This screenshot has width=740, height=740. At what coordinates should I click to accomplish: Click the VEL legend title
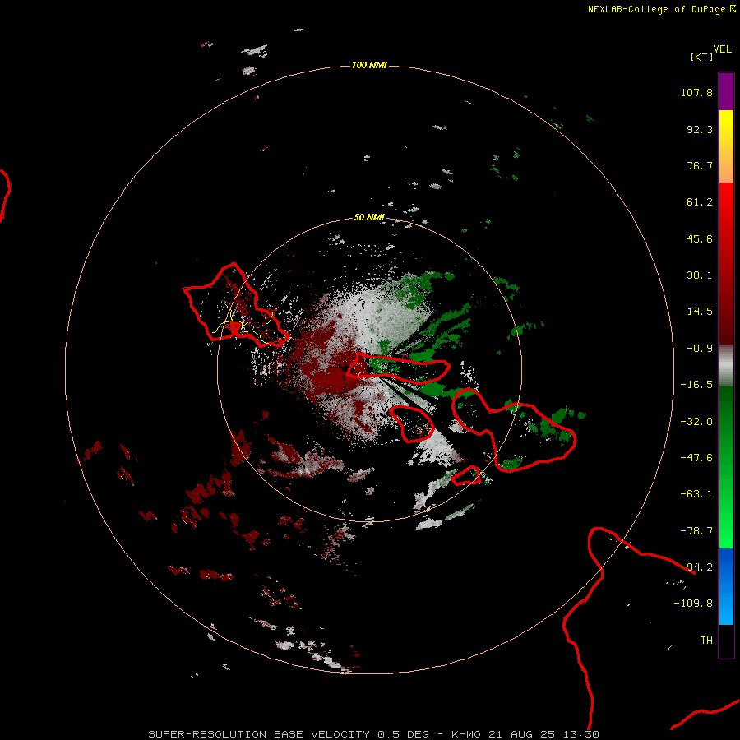pos(723,49)
